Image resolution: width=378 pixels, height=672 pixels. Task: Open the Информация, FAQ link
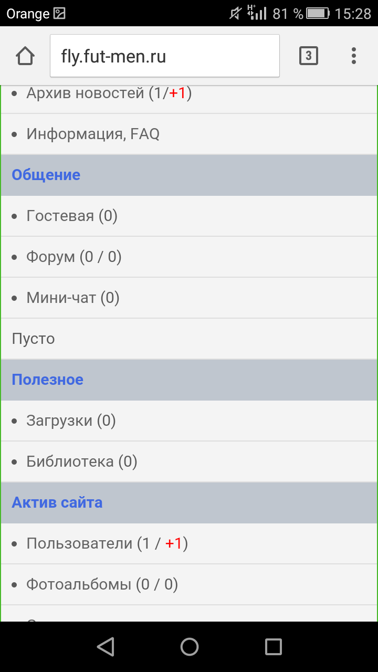pos(93,134)
